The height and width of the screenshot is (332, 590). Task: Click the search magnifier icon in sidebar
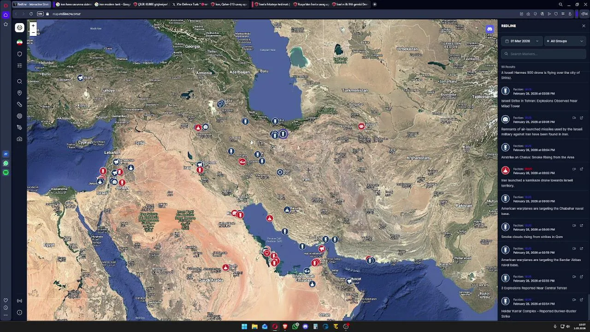(x=19, y=82)
